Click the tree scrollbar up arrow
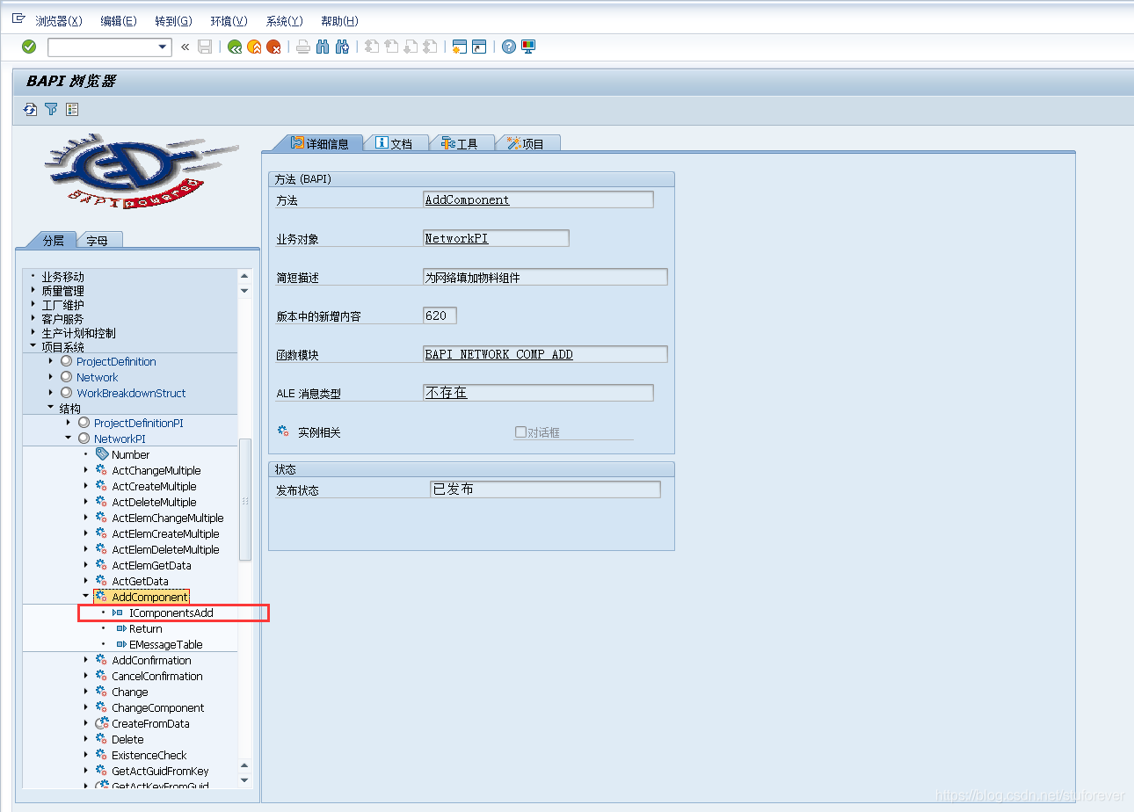Image resolution: width=1134 pixels, height=812 pixels. (244, 276)
